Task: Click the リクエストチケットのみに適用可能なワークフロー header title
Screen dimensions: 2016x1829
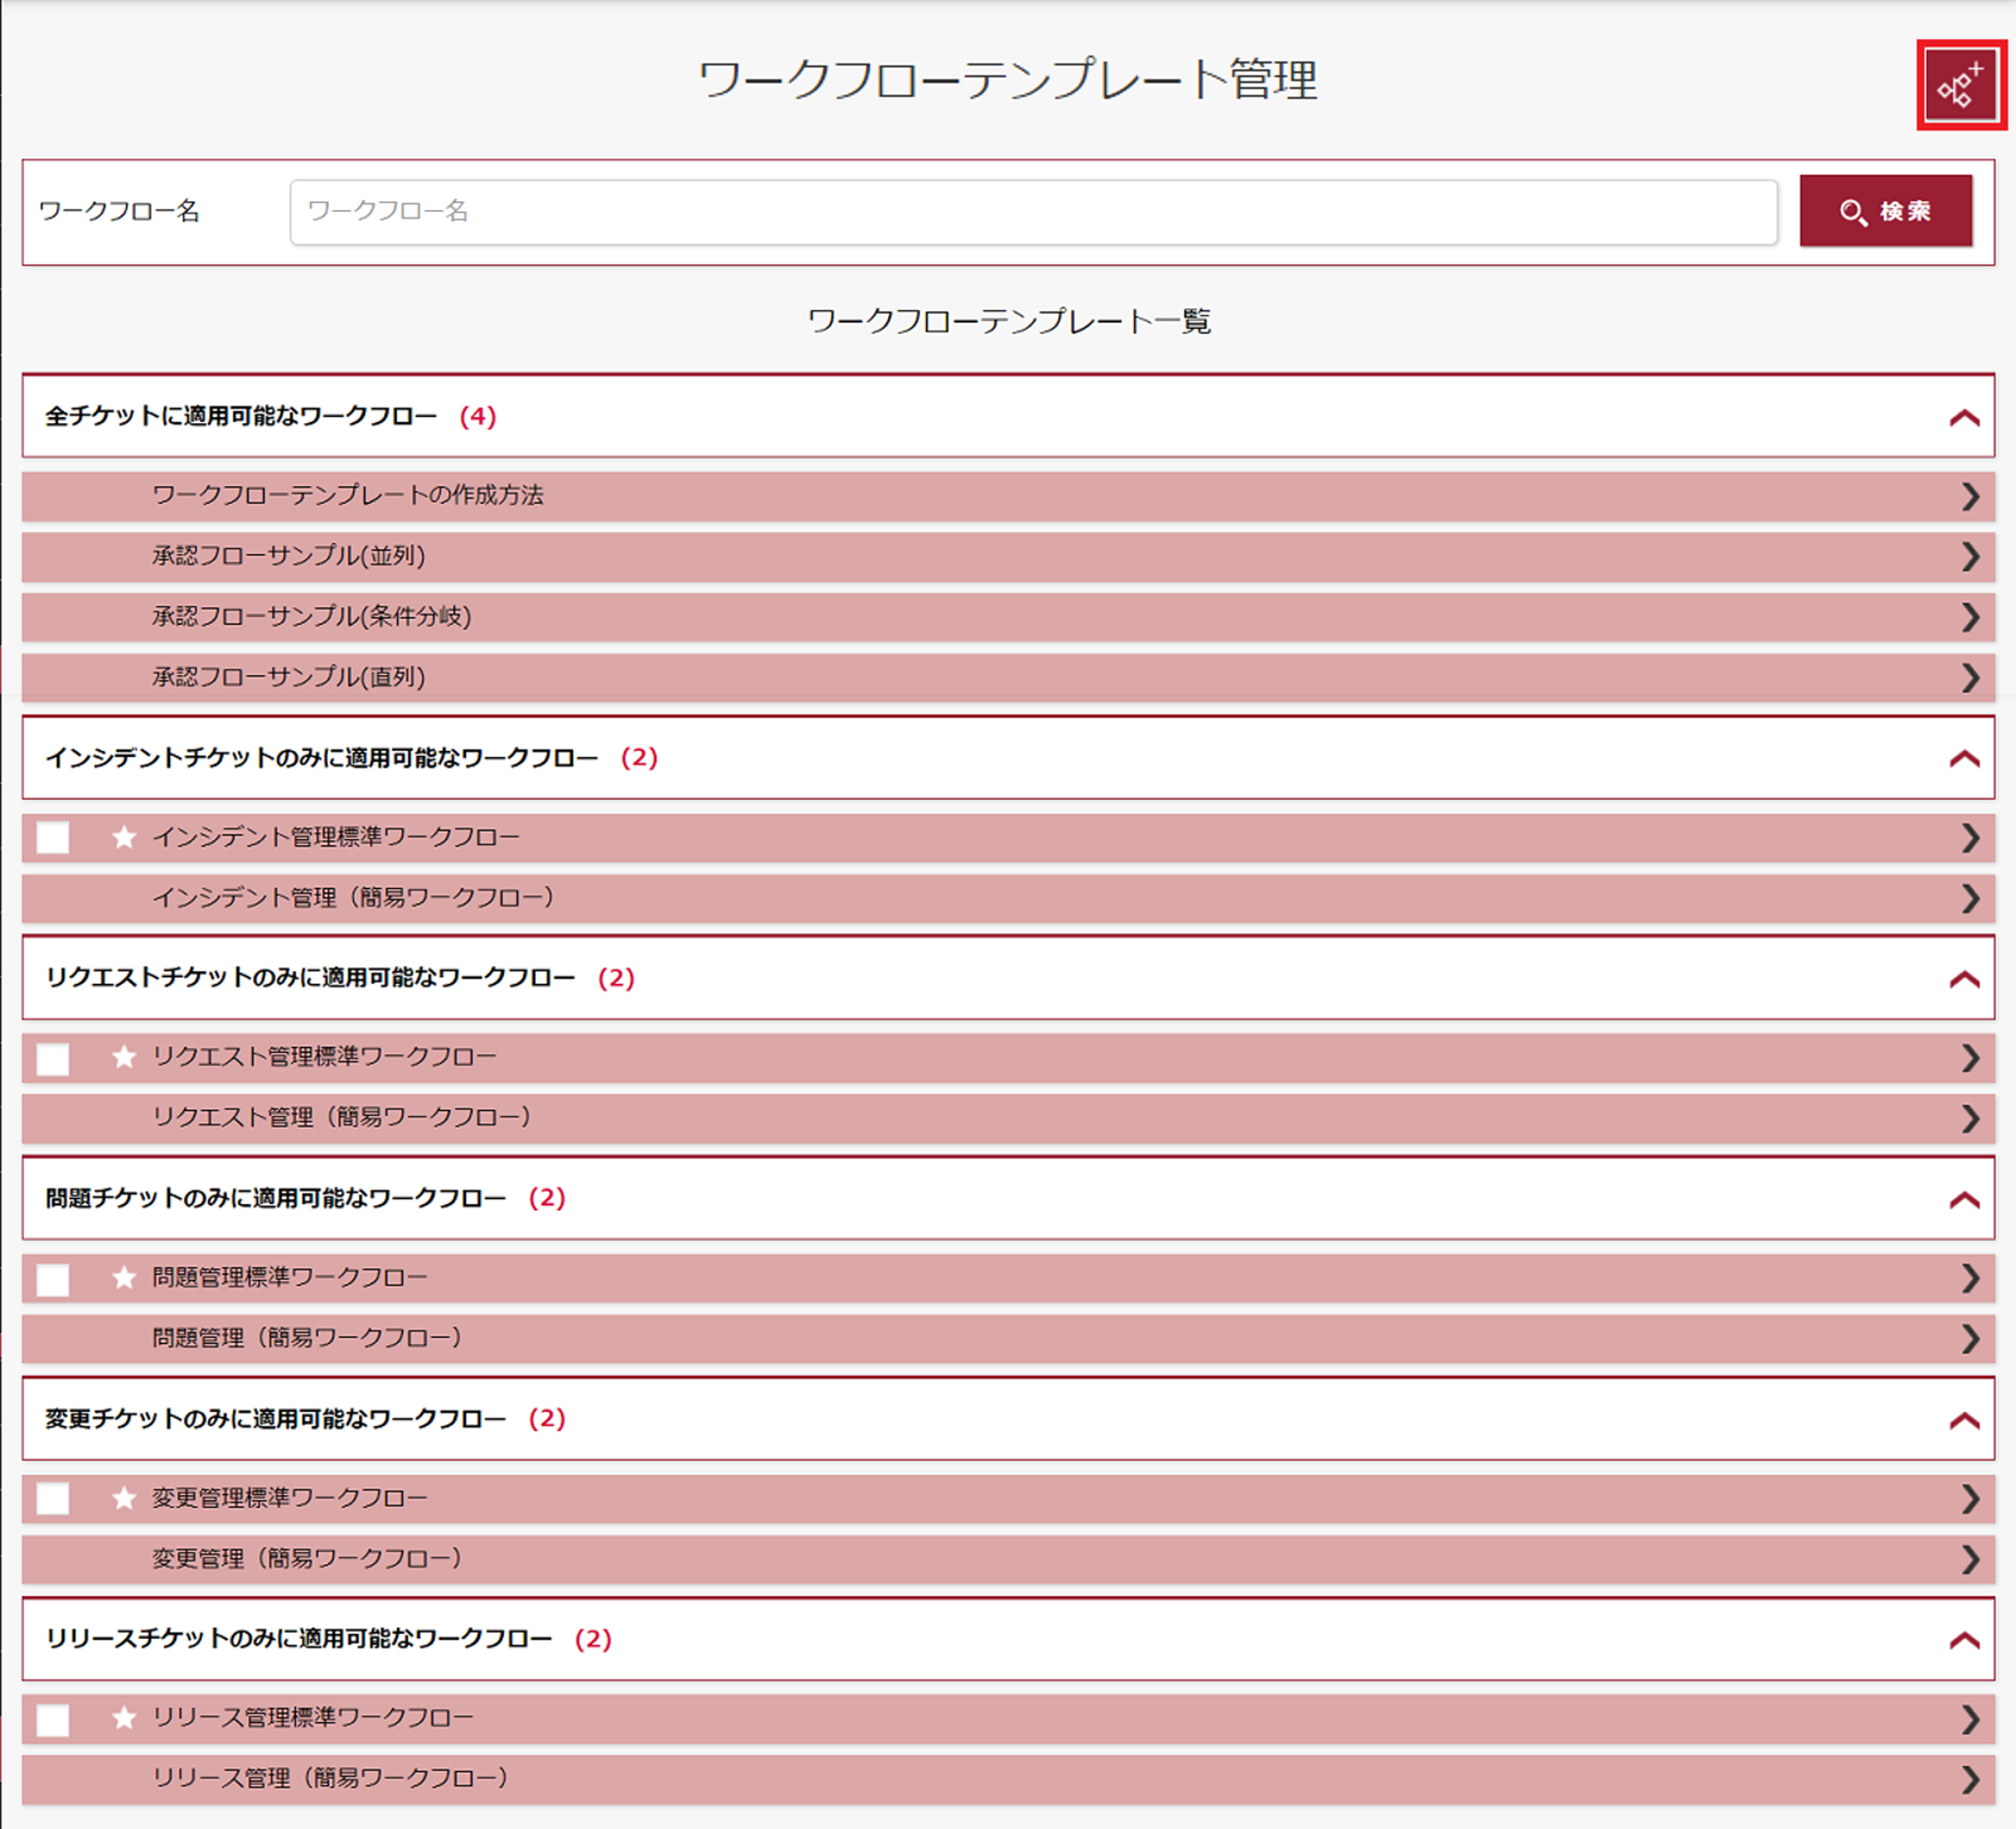Action: tap(310, 977)
